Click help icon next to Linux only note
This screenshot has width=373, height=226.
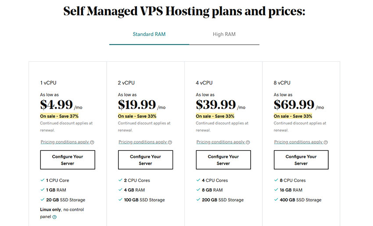click(54, 217)
